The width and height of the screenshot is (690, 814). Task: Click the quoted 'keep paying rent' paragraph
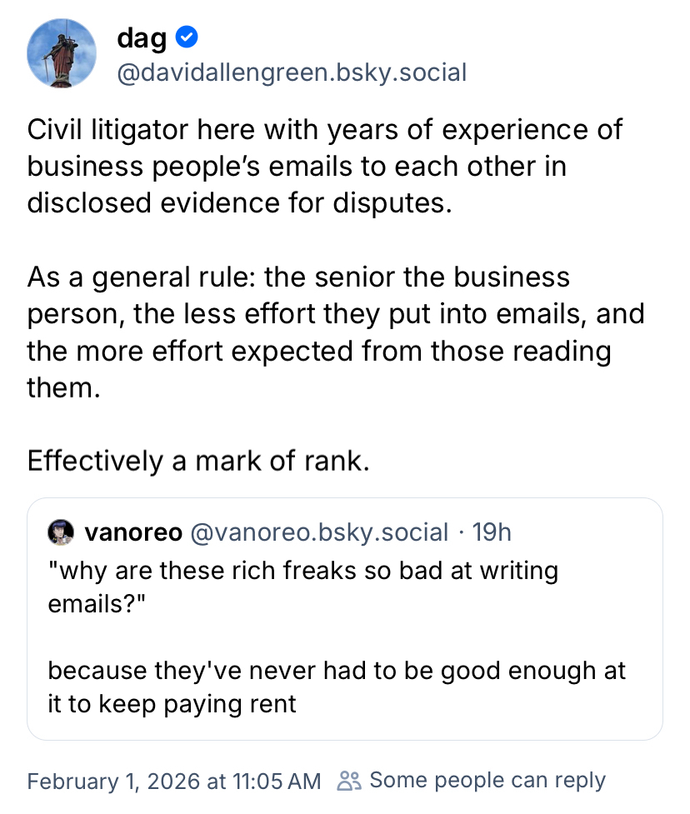(336, 687)
